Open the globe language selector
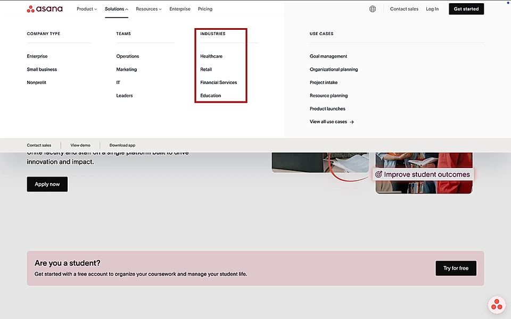The image size is (511, 319). [372, 9]
